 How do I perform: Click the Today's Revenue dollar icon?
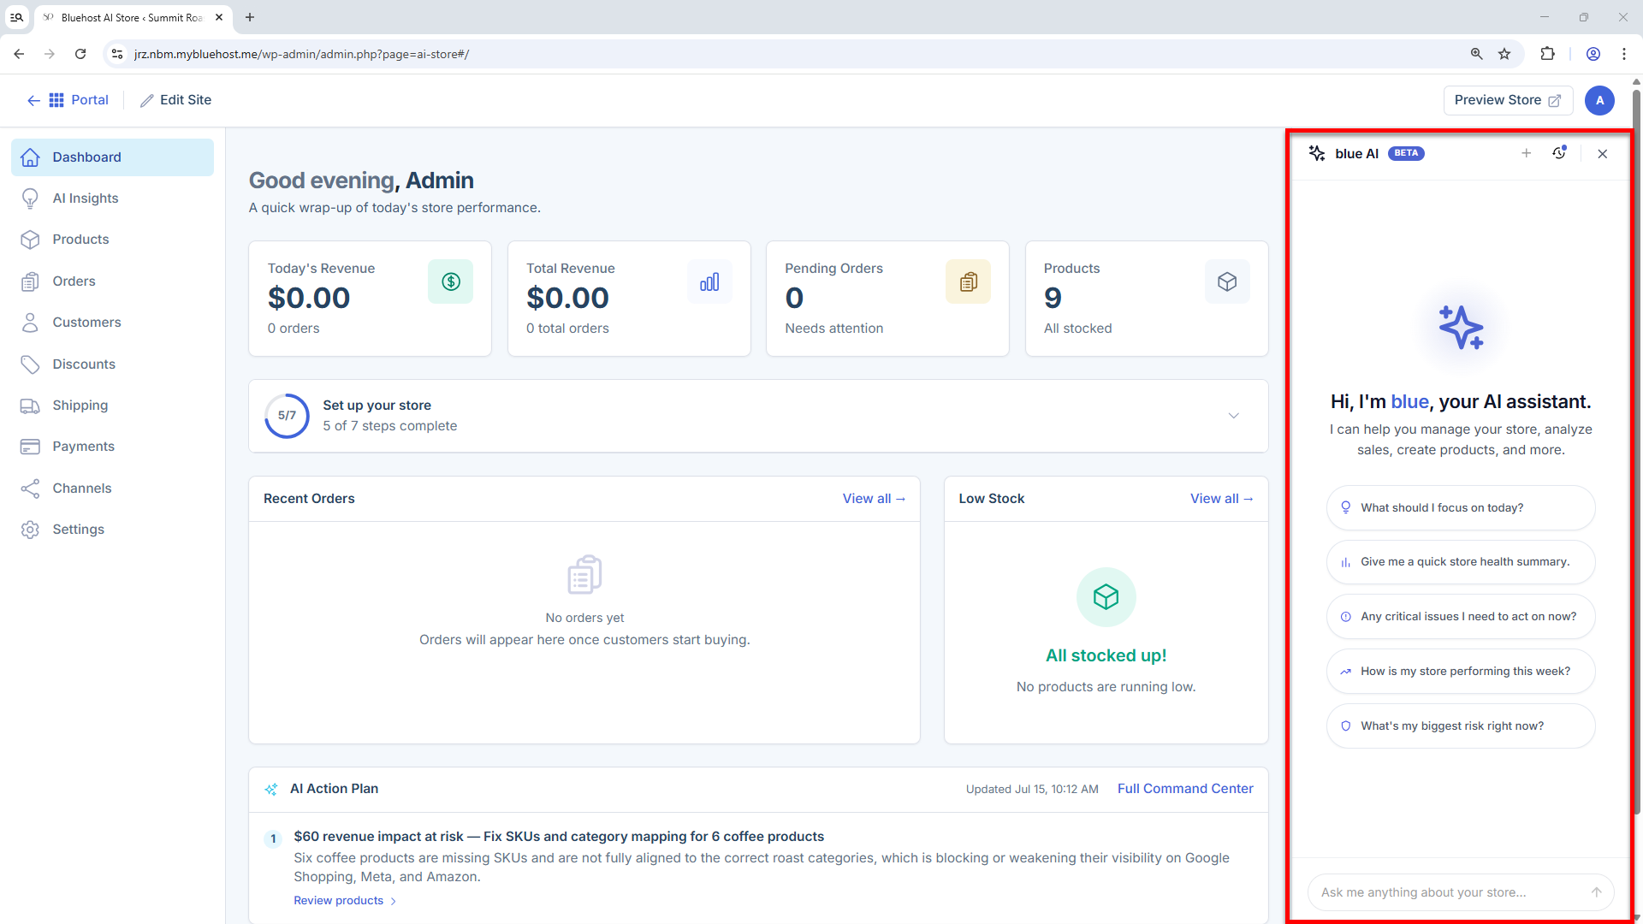pos(451,281)
